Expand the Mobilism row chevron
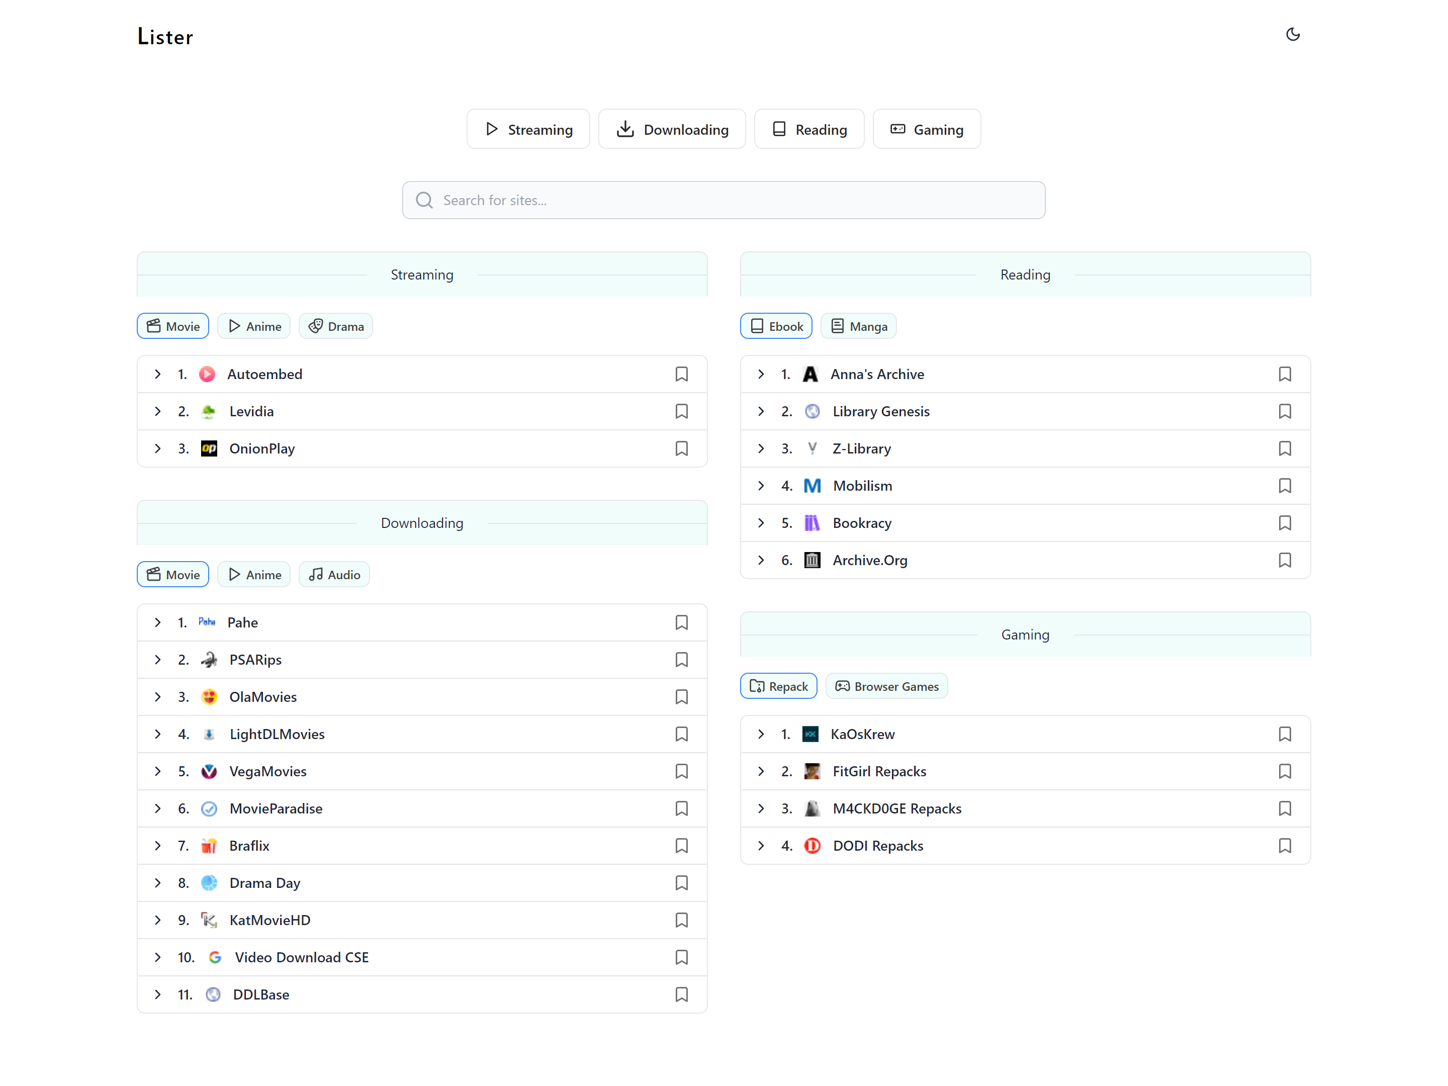 (761, 486)
